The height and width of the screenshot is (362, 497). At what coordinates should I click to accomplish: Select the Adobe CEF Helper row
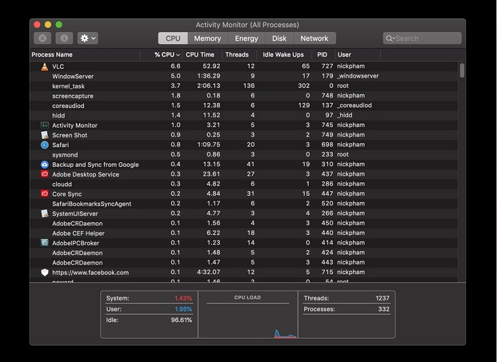click(244, 233)
